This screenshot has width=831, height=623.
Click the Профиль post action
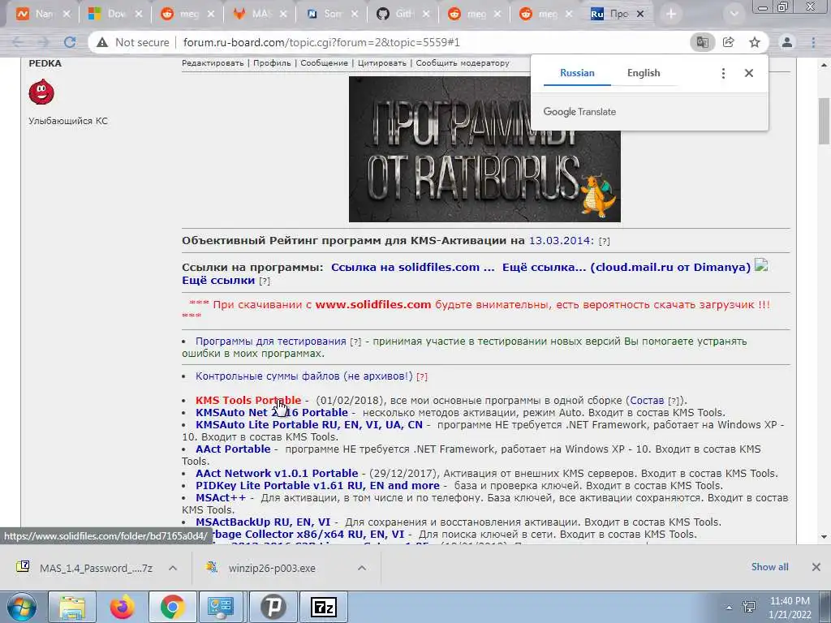[272, 63]
